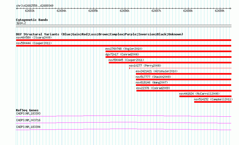Screen dimensions: 239x145
Task: Open gene label CADPS|NM_183394
Action: click(x=28, y=127)
